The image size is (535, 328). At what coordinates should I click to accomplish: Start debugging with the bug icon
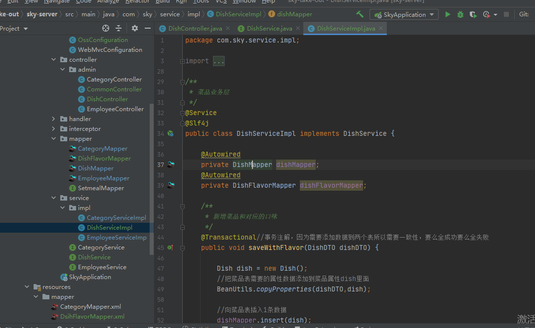click(460, 14)
